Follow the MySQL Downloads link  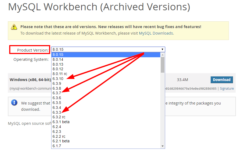pos(156,33)
